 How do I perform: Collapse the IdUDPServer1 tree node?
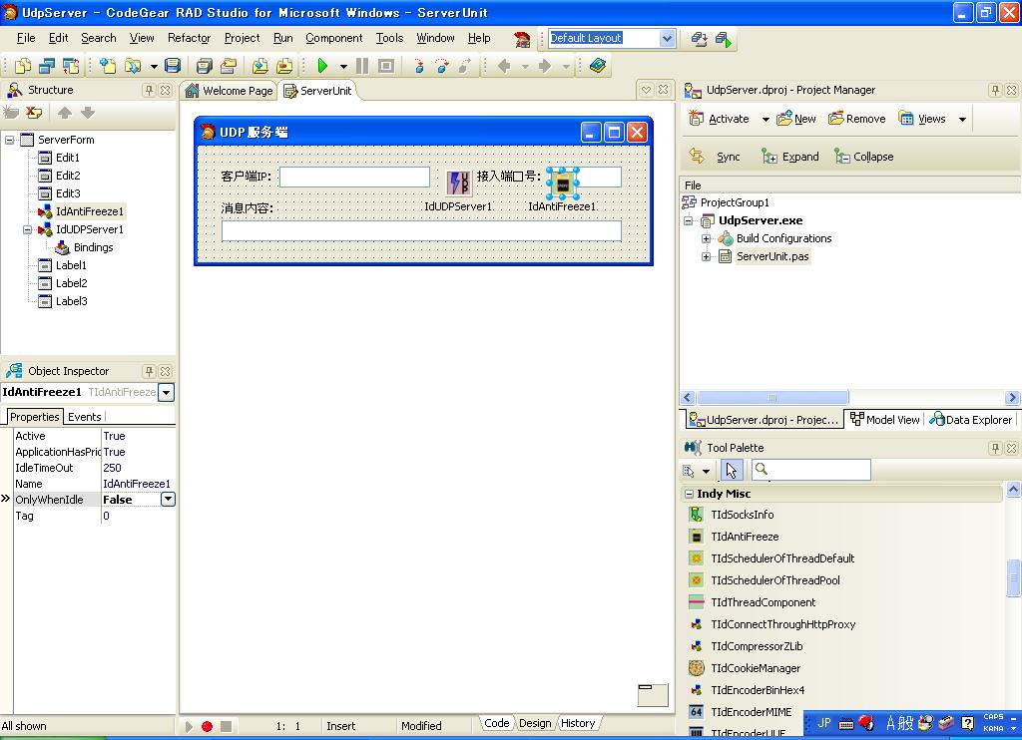[x=27, y=229]
